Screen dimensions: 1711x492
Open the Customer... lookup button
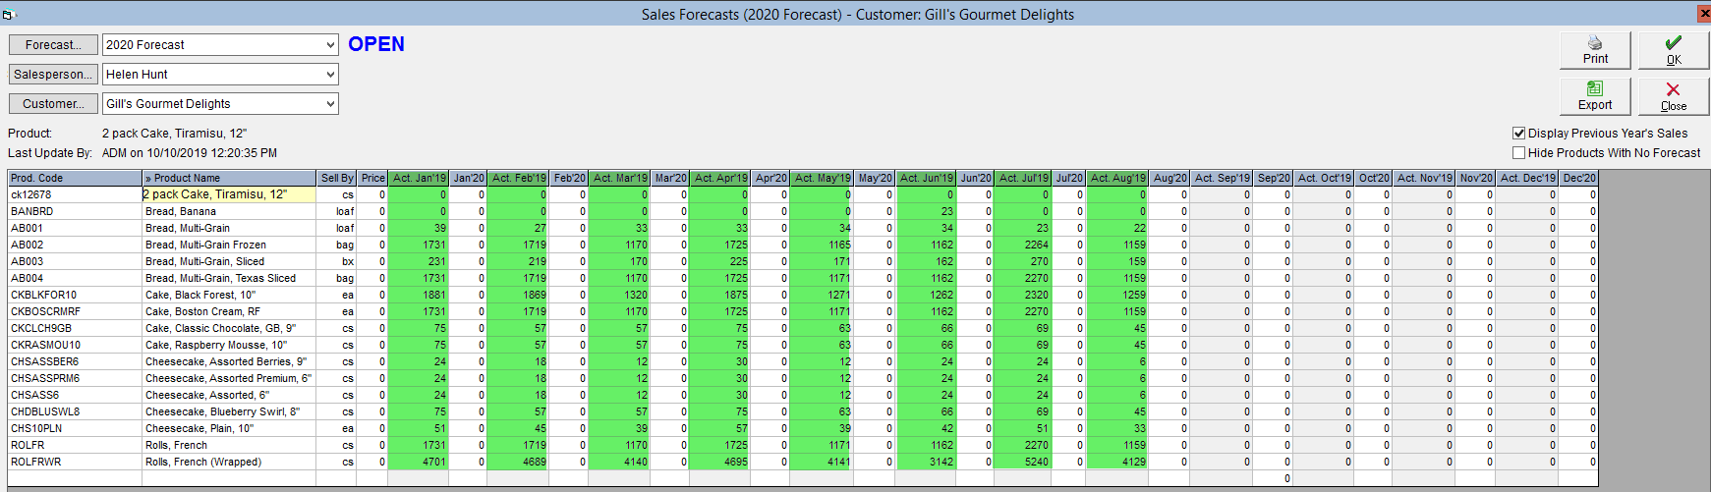pos(53,104)
